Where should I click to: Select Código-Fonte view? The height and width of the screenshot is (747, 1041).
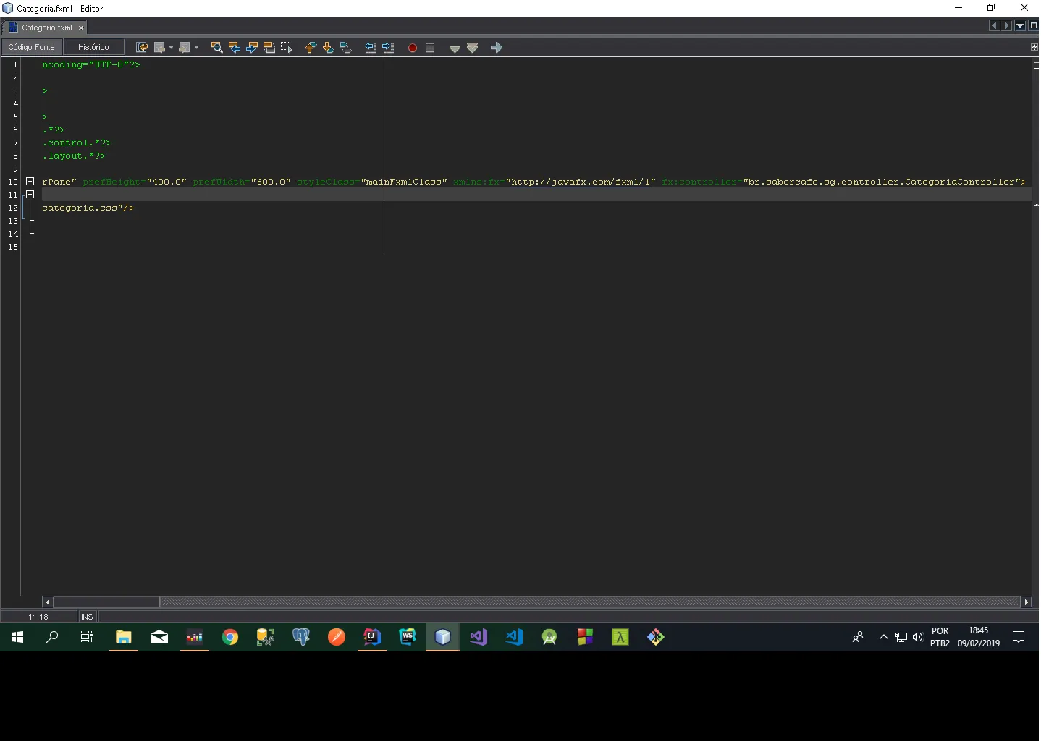coord(31,47)
